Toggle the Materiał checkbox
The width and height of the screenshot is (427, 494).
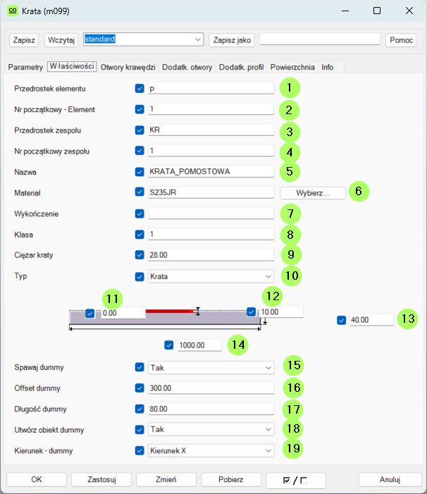(x=140, y=192)
